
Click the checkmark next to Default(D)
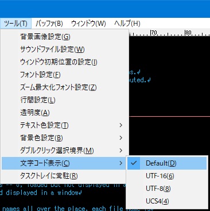(134, 163)
